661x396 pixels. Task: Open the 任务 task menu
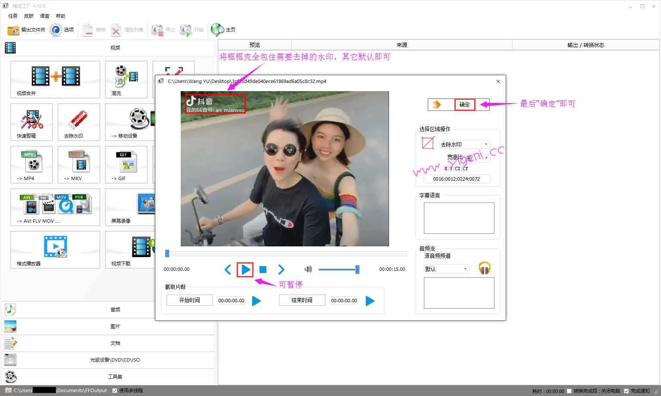coord(13,16)
